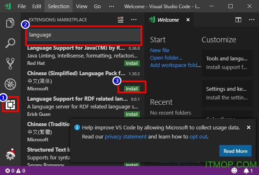Dismiss the usage data notification
Viewport: 259px width, 175px height.
tap(249, 127)
